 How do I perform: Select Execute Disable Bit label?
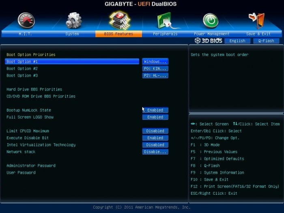[28, 138]
